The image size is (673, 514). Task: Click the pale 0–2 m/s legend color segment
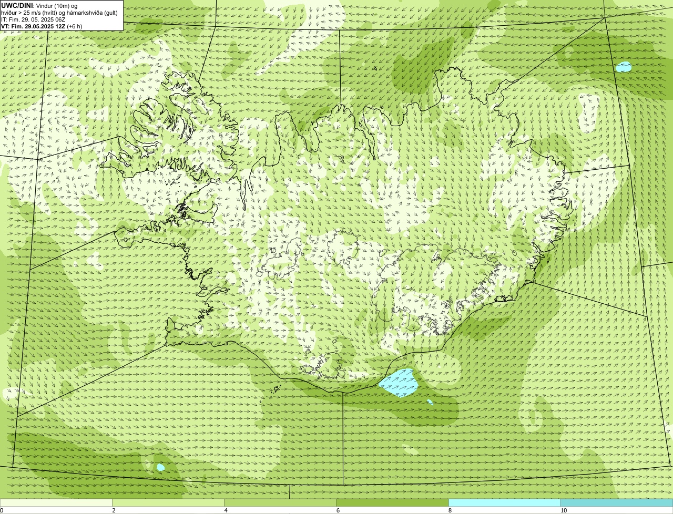click(x=56, y=502)
